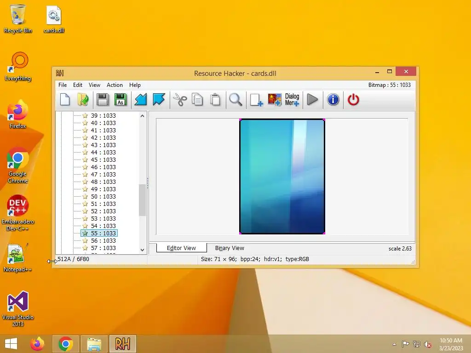Select the Visual Studio 2013 desktop shortcut

point(18,308)
